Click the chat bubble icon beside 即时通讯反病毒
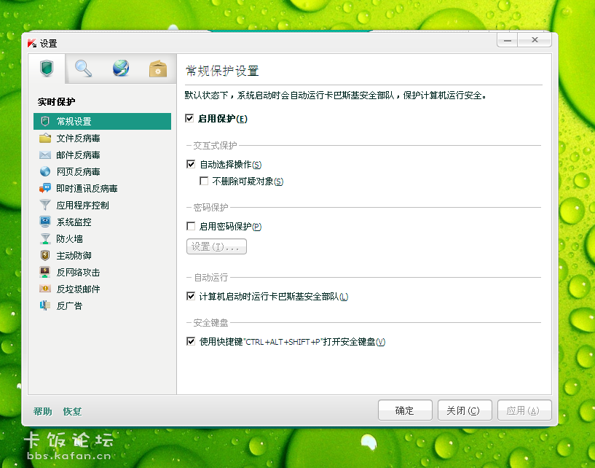595x468 pixels. (44, 188)
